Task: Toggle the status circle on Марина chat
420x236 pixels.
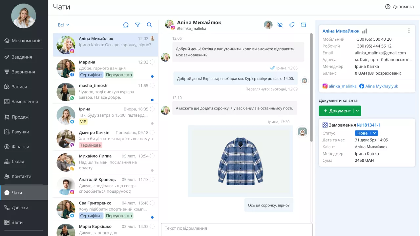Action: pyautogui.click(x=152, y=62)
